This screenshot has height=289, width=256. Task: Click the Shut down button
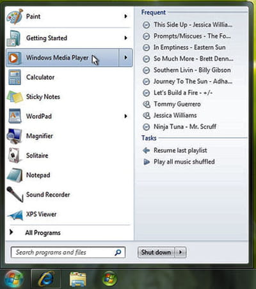[x=156, y=253]
